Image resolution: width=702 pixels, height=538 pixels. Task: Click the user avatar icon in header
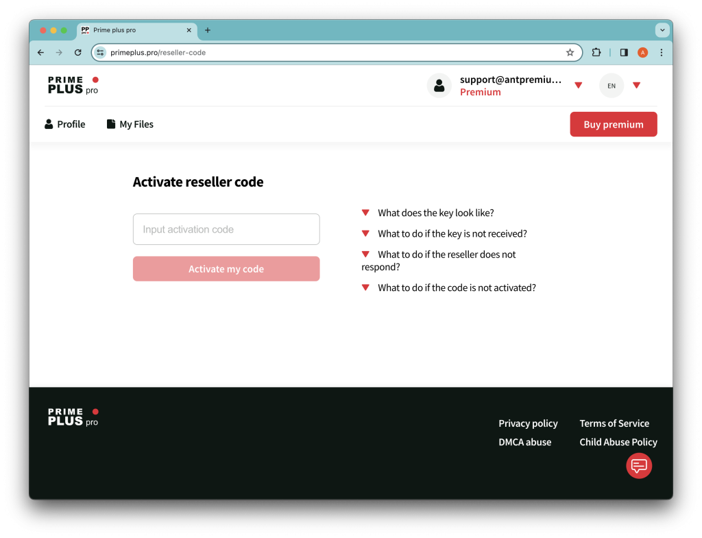439,86
